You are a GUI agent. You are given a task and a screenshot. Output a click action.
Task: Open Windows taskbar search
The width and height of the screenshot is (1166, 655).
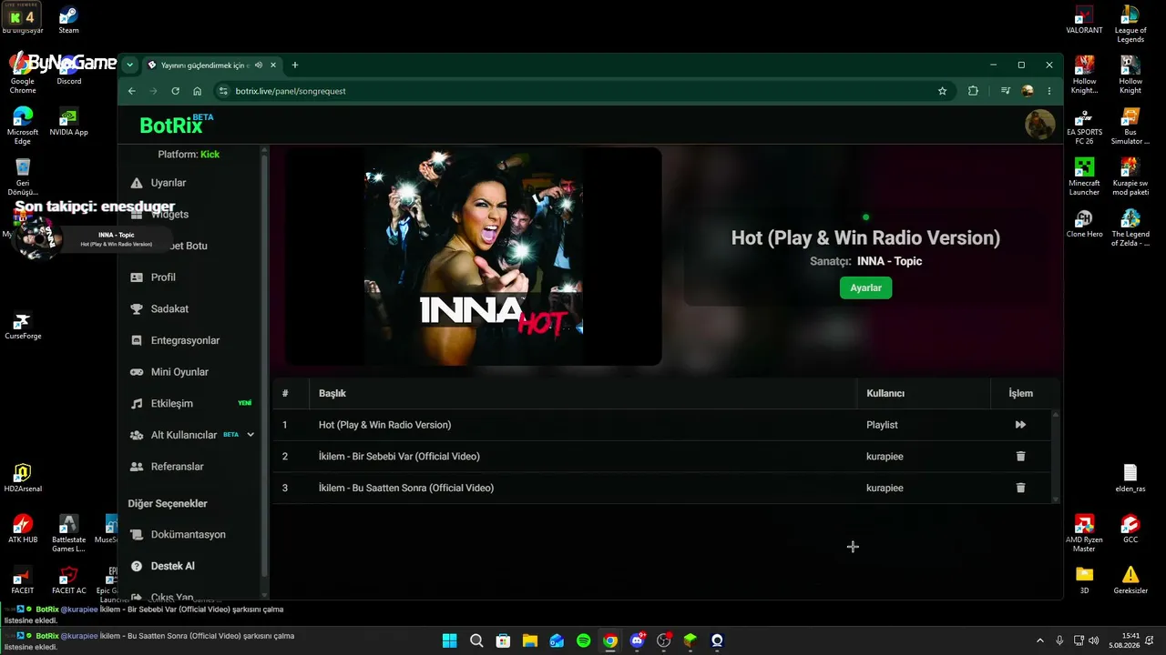pos(476,640)
